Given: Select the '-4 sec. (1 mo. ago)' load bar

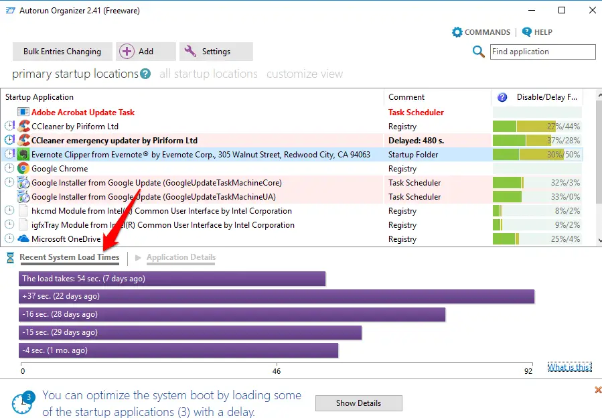Looking at the screenshot, I should [x=179, y=350].
